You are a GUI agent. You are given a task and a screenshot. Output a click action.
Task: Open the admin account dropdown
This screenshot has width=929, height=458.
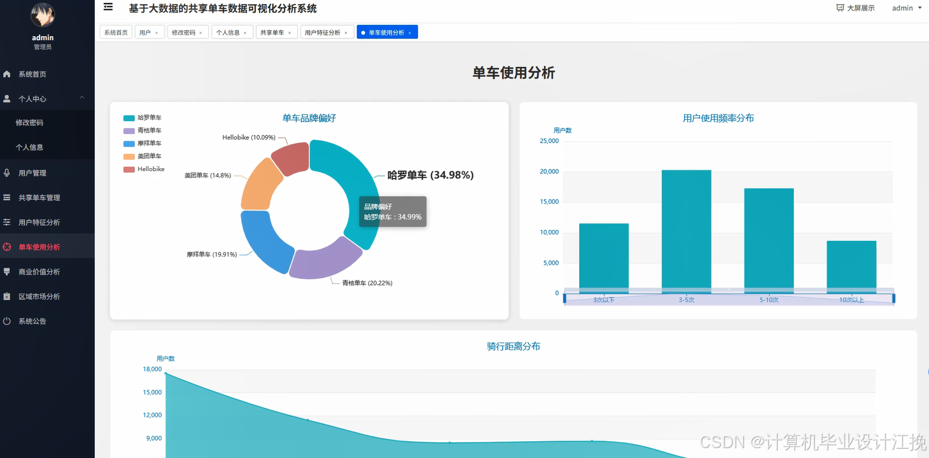pyautogui.click(x=907, y=8)
